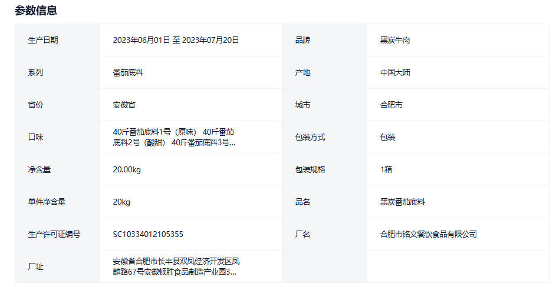Select the 单件净含量 value 20kg
Viewport: 556px width, 287px height.
click(121, 202)
